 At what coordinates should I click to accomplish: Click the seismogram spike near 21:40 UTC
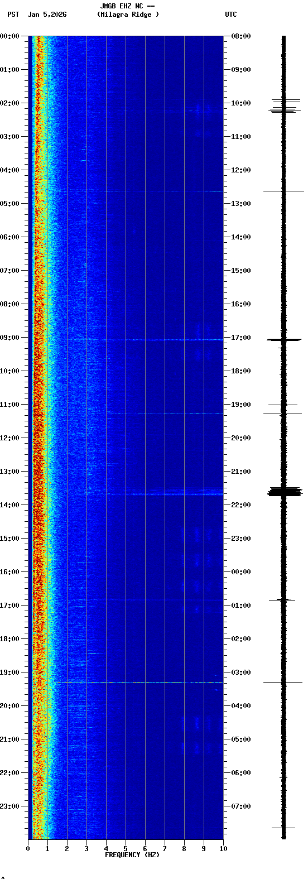[285, 492]
